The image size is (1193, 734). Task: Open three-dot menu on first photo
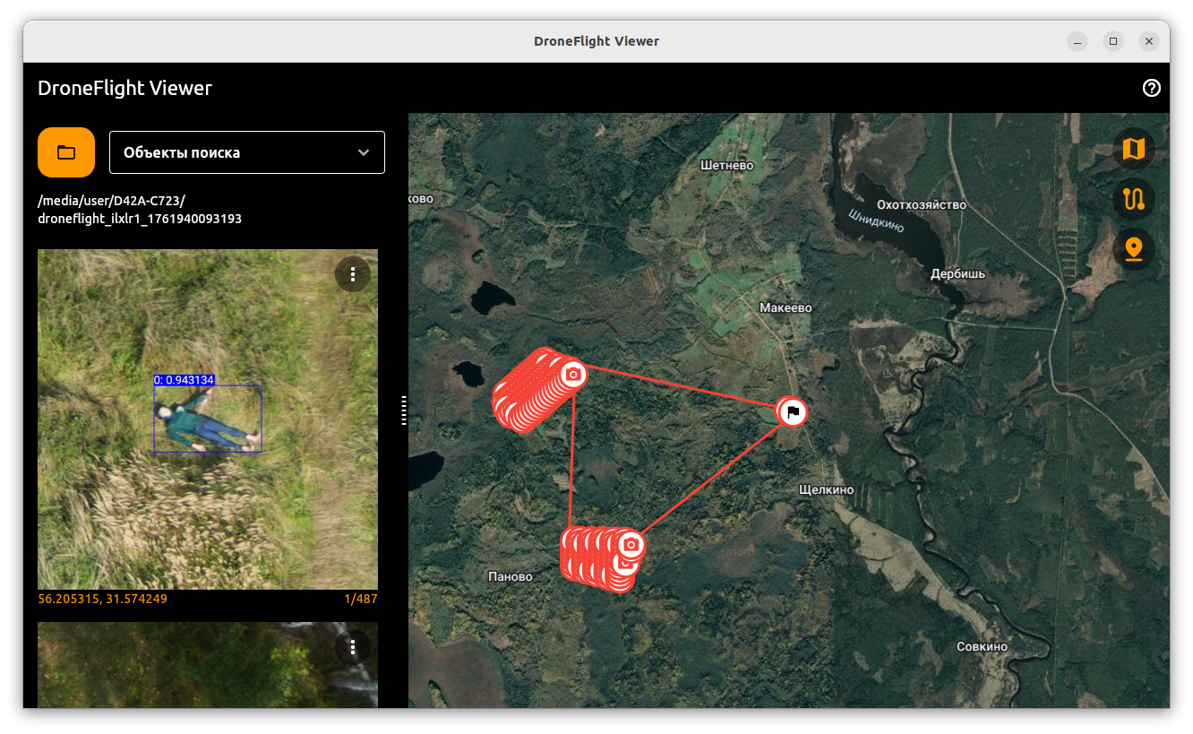[353, 273]
